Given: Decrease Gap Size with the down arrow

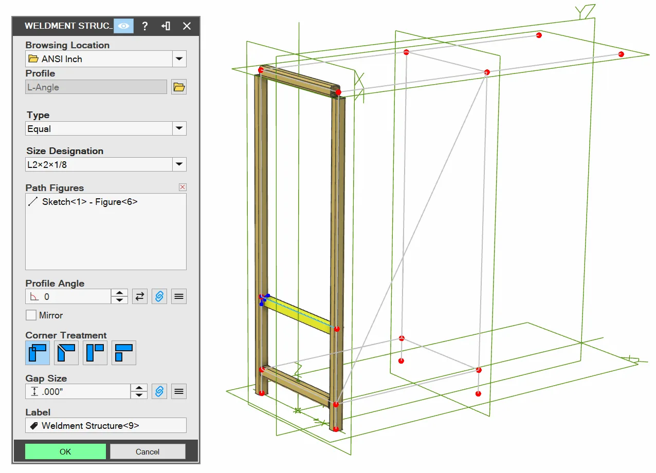Looking at the screenshot, I should 139,395.
